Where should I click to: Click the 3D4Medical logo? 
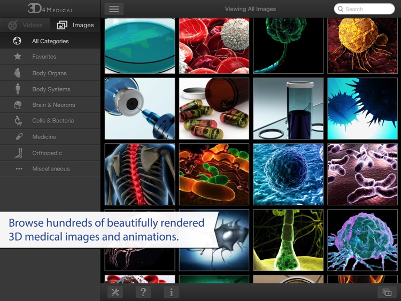[50, 9]
